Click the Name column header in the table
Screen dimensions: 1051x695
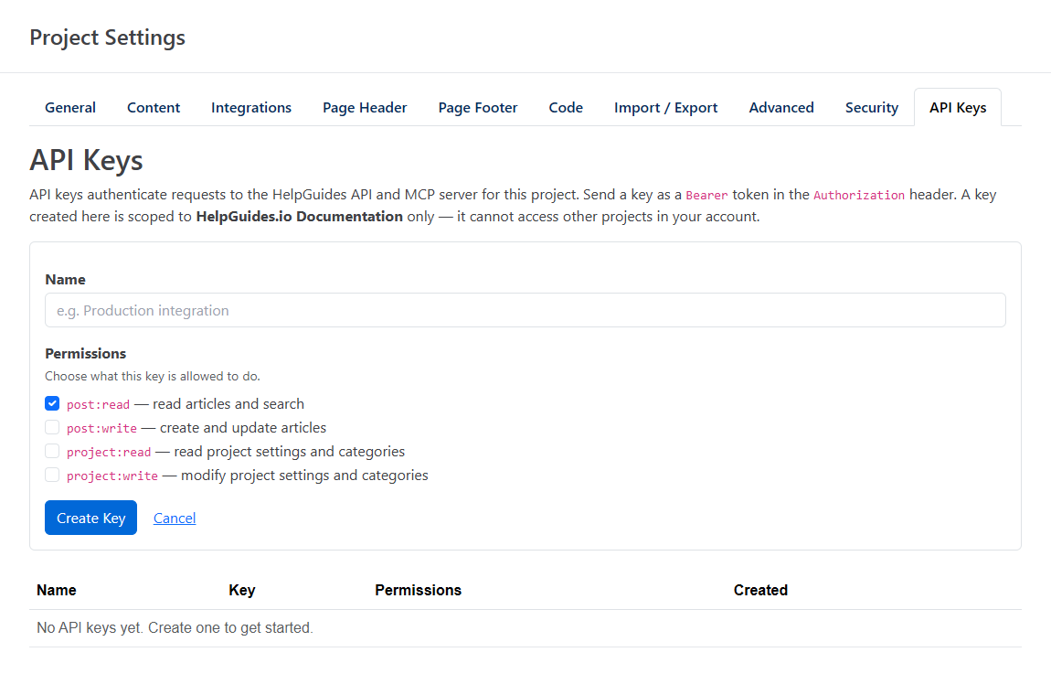[57, 591]
